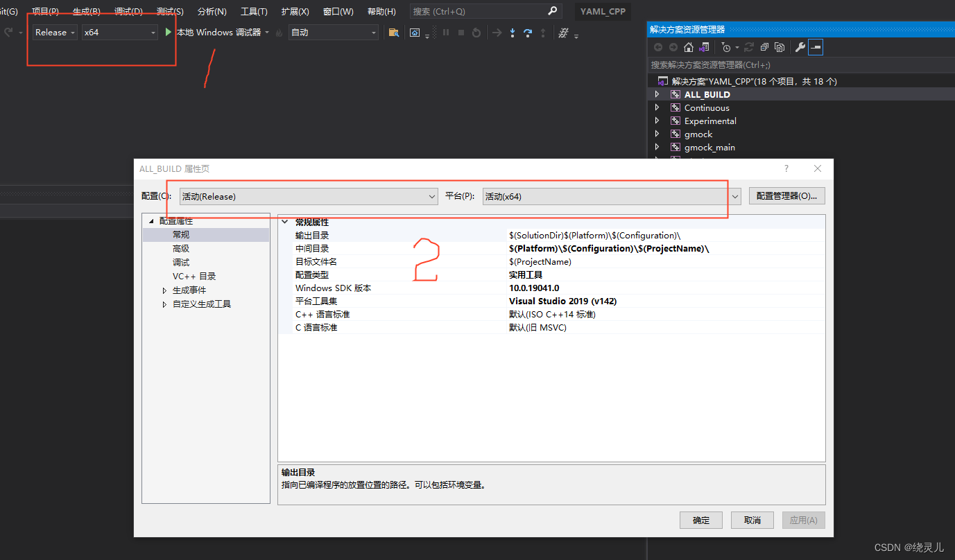
Task: Click the 取消 button
Action: pos(752,520)
